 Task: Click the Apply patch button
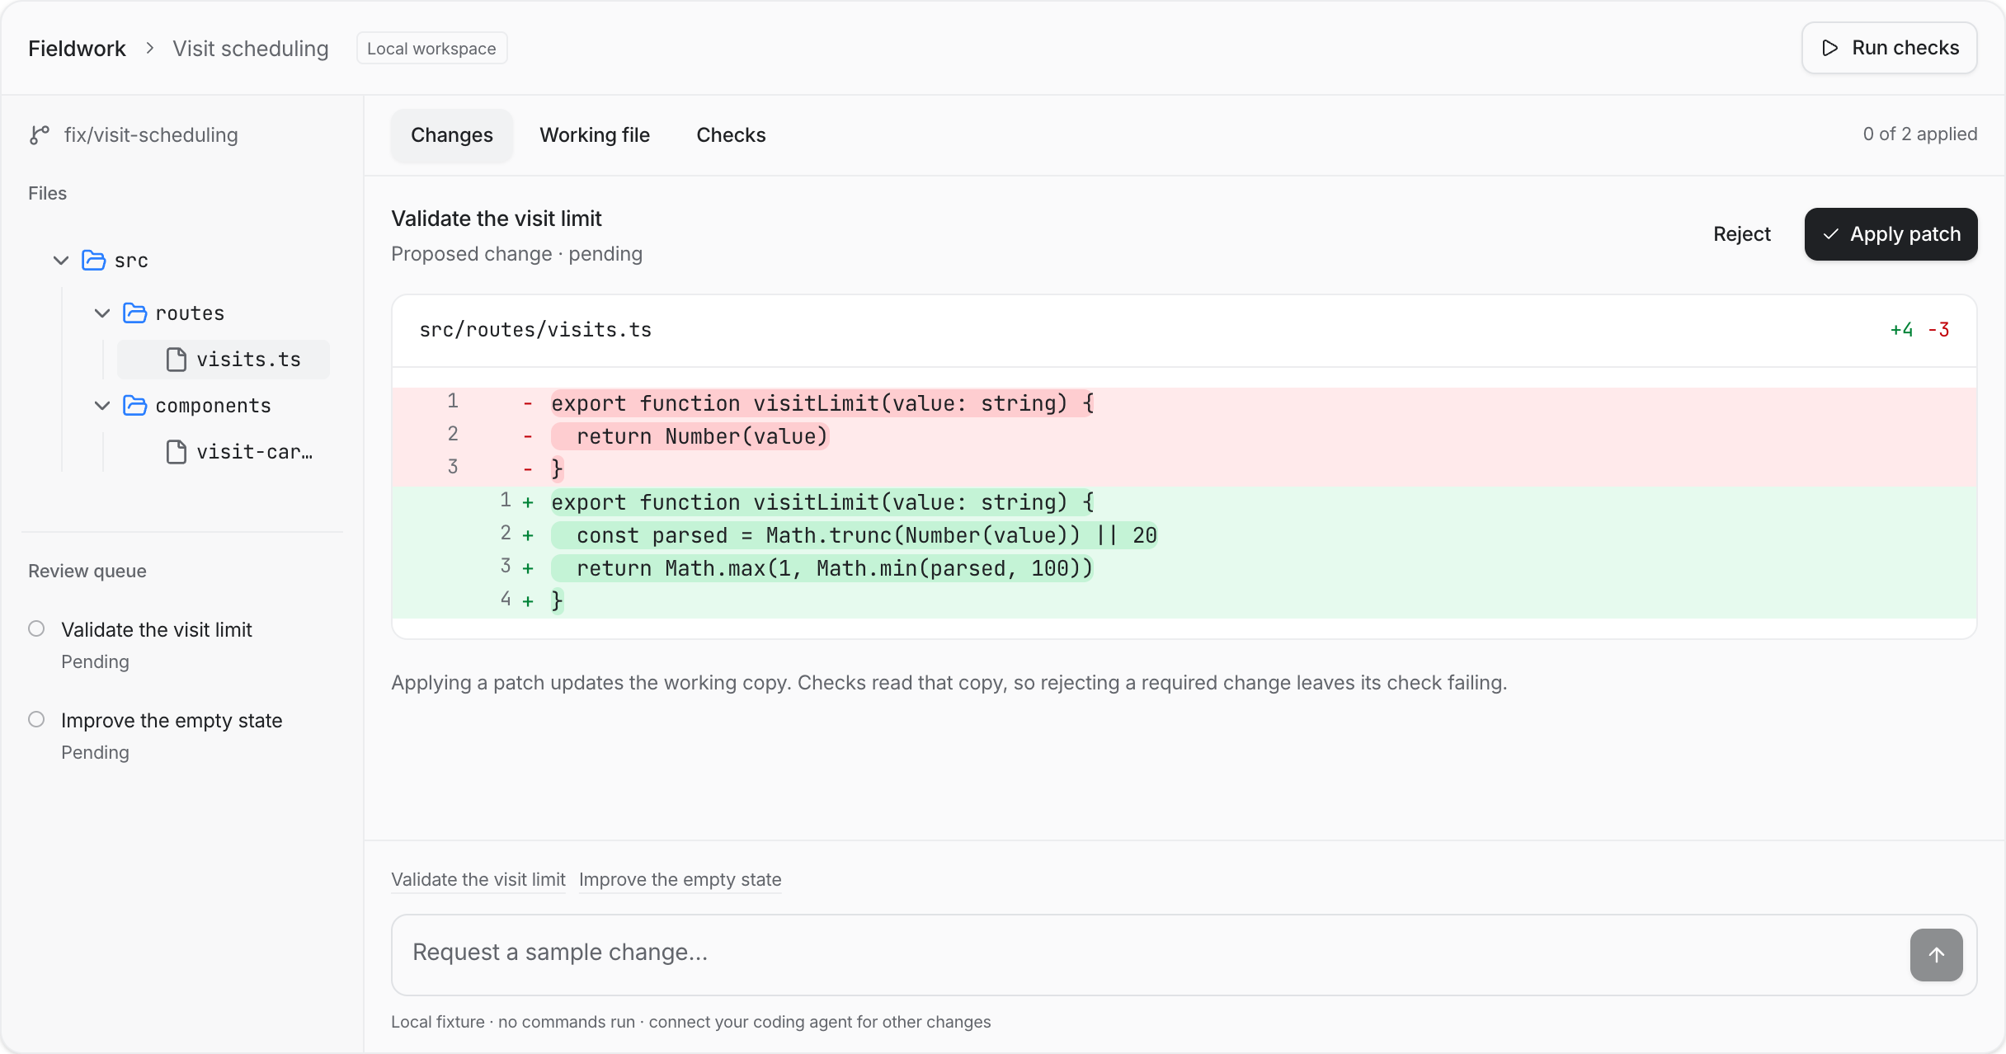[x=1891, y=234]
